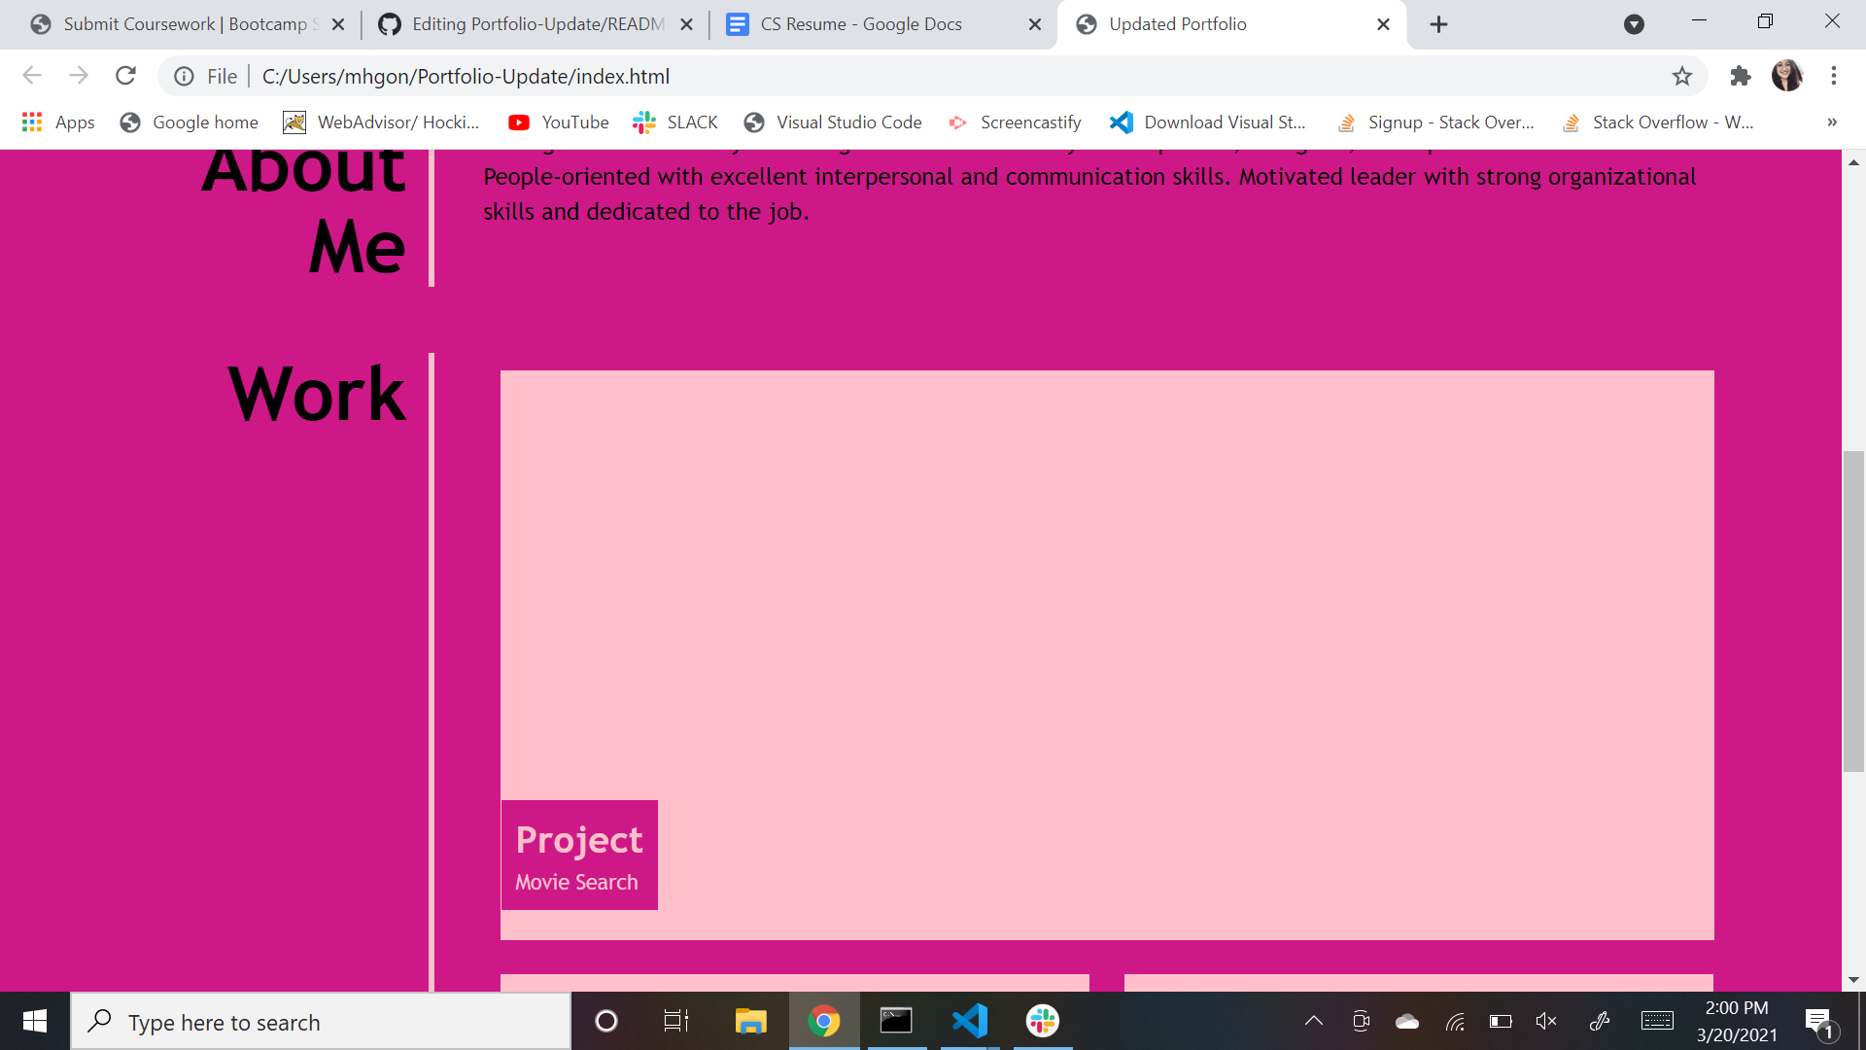Open the Windows Ink pen icon
This screenshot has width=1866, height=1050.
click(x=1600, y=1021)
